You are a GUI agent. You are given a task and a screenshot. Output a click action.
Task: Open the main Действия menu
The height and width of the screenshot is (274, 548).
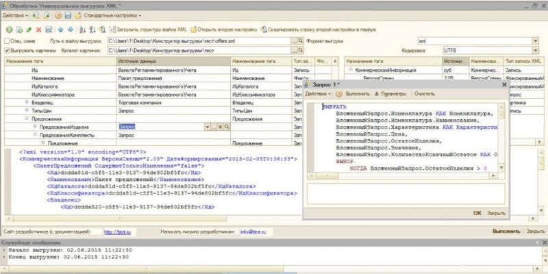[14, 14]
